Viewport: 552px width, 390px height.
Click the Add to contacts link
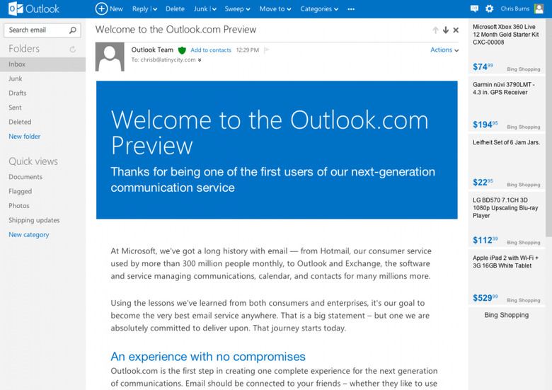click(211, 50)
